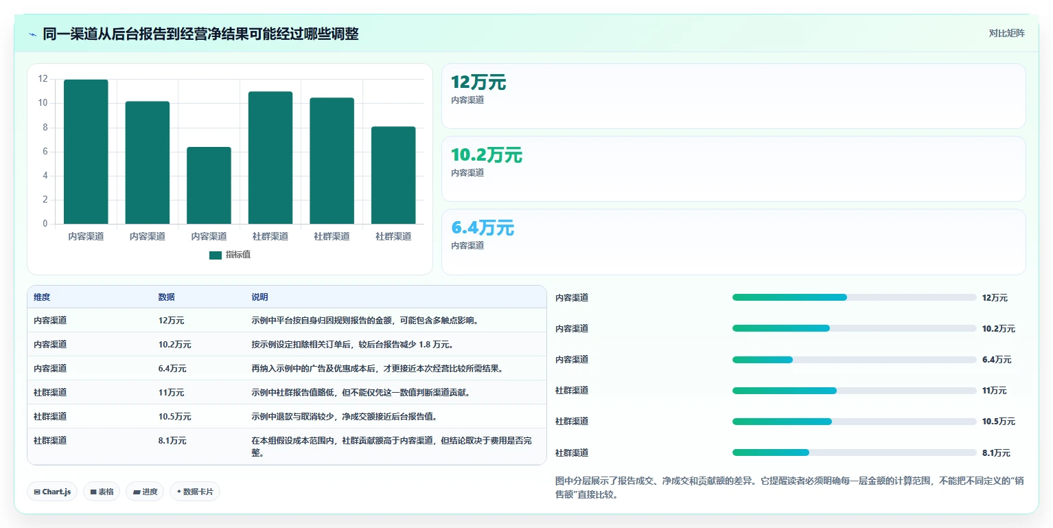Click the table cell reading 11万元

(x=171, y=392)
